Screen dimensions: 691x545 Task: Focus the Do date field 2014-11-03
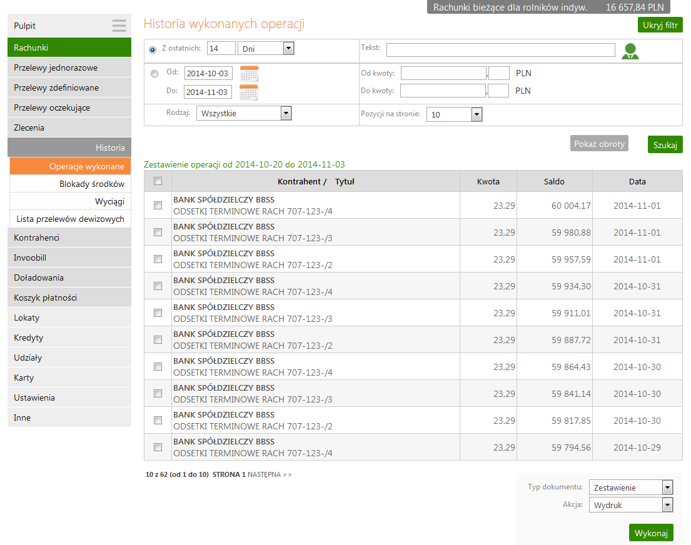pyautogui.click(x=208, y=92)
